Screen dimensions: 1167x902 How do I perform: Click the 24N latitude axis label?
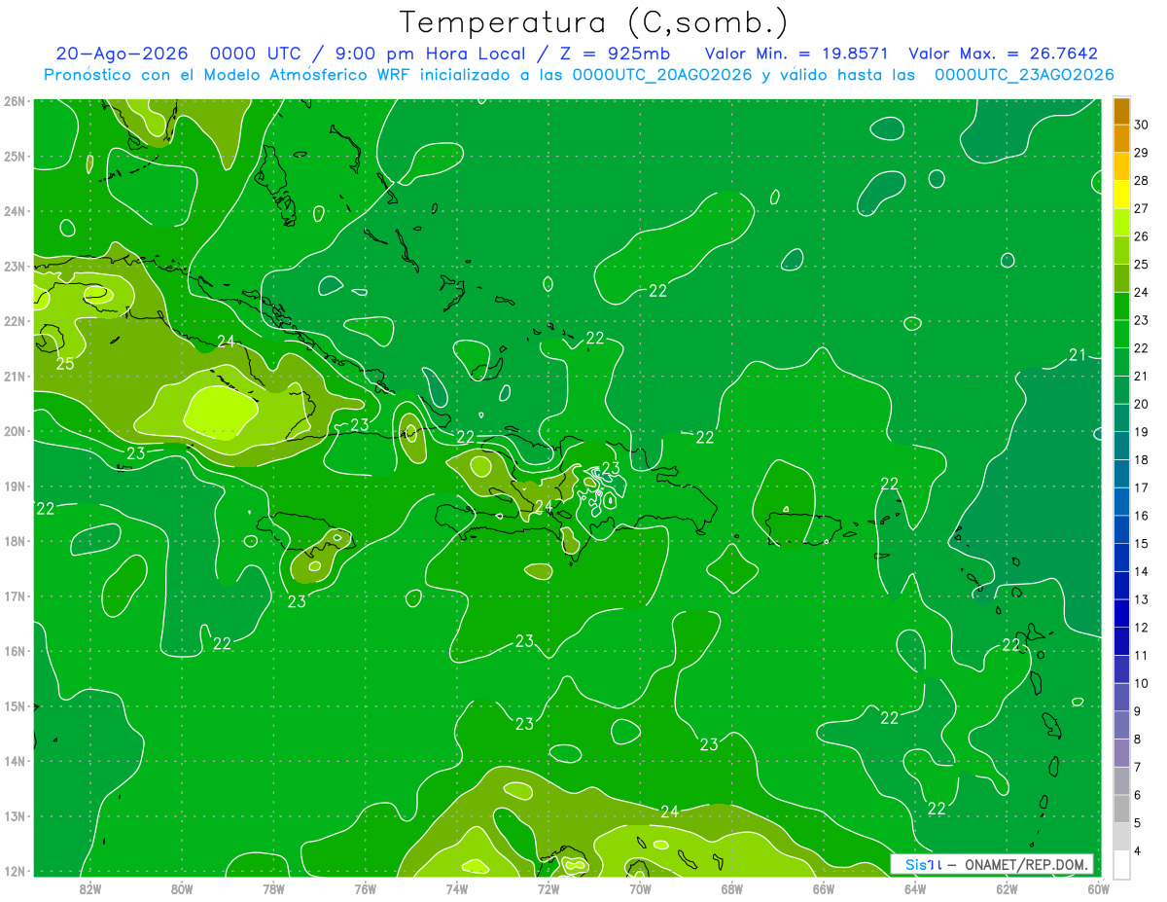click(15, 211)
